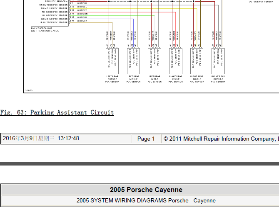Click the RIGHT REAR MIDDLE PDC SENSOR box
This screenshot has width=279, height=207.
click(197, 61)
